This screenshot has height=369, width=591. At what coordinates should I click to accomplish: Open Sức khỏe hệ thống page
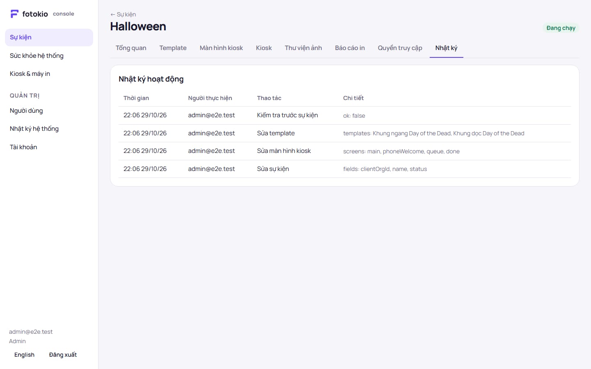pyautogui.click(x=49, y=56)
